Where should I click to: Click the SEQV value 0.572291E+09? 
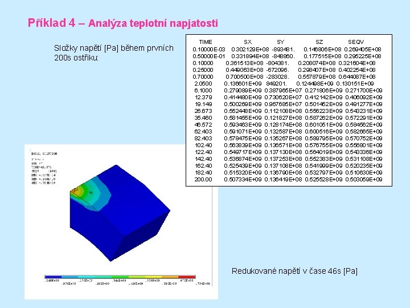pyautogui.click(x=364, y=118)
